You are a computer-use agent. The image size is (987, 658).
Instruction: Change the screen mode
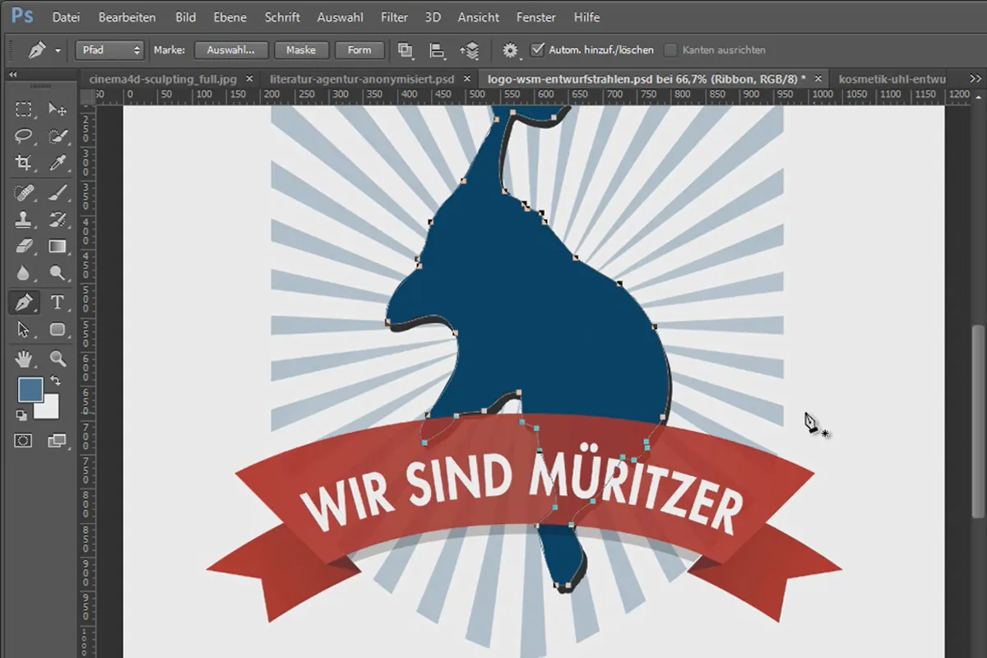pos(58,441)
